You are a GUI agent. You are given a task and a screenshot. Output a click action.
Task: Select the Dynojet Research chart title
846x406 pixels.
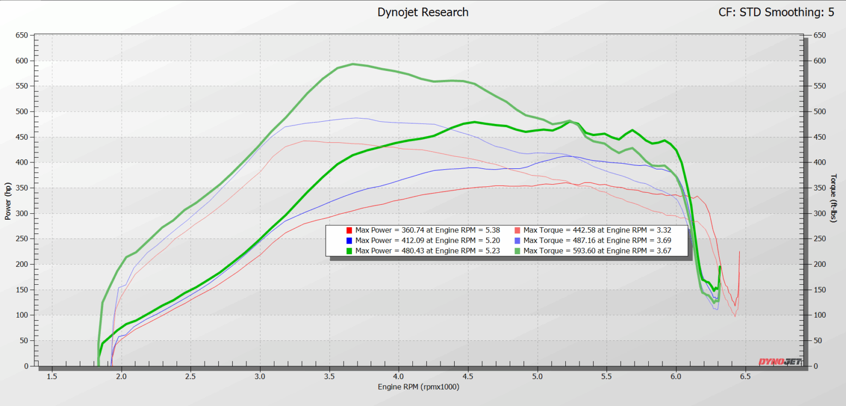tap(422, 12)
